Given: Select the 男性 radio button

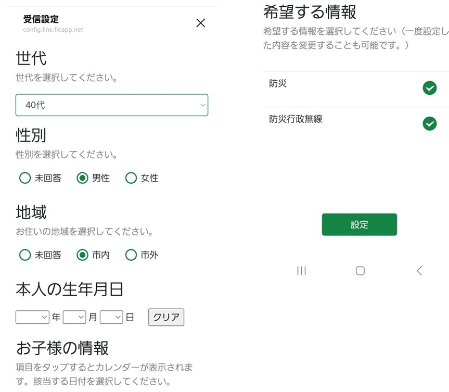Looking at the screenshot, I should [x=82, y=178].
